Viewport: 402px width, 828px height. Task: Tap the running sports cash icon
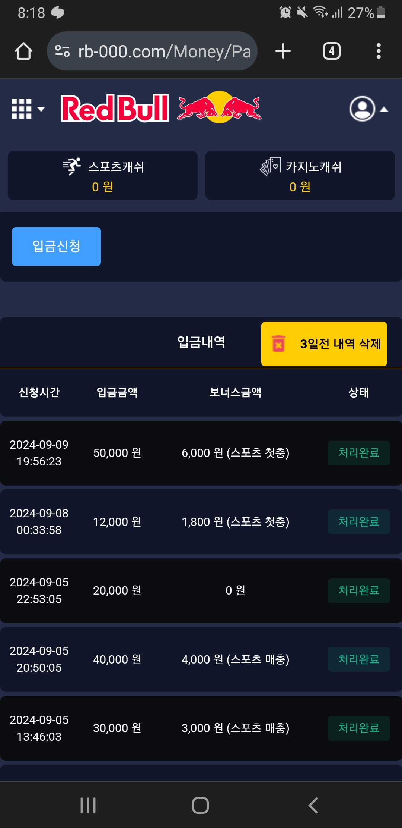(x=72, y=166)
